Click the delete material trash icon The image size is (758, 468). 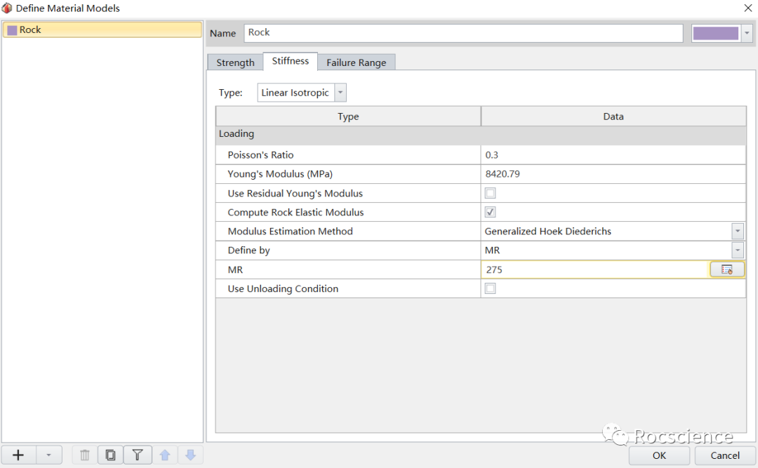[x=85, y=455]
